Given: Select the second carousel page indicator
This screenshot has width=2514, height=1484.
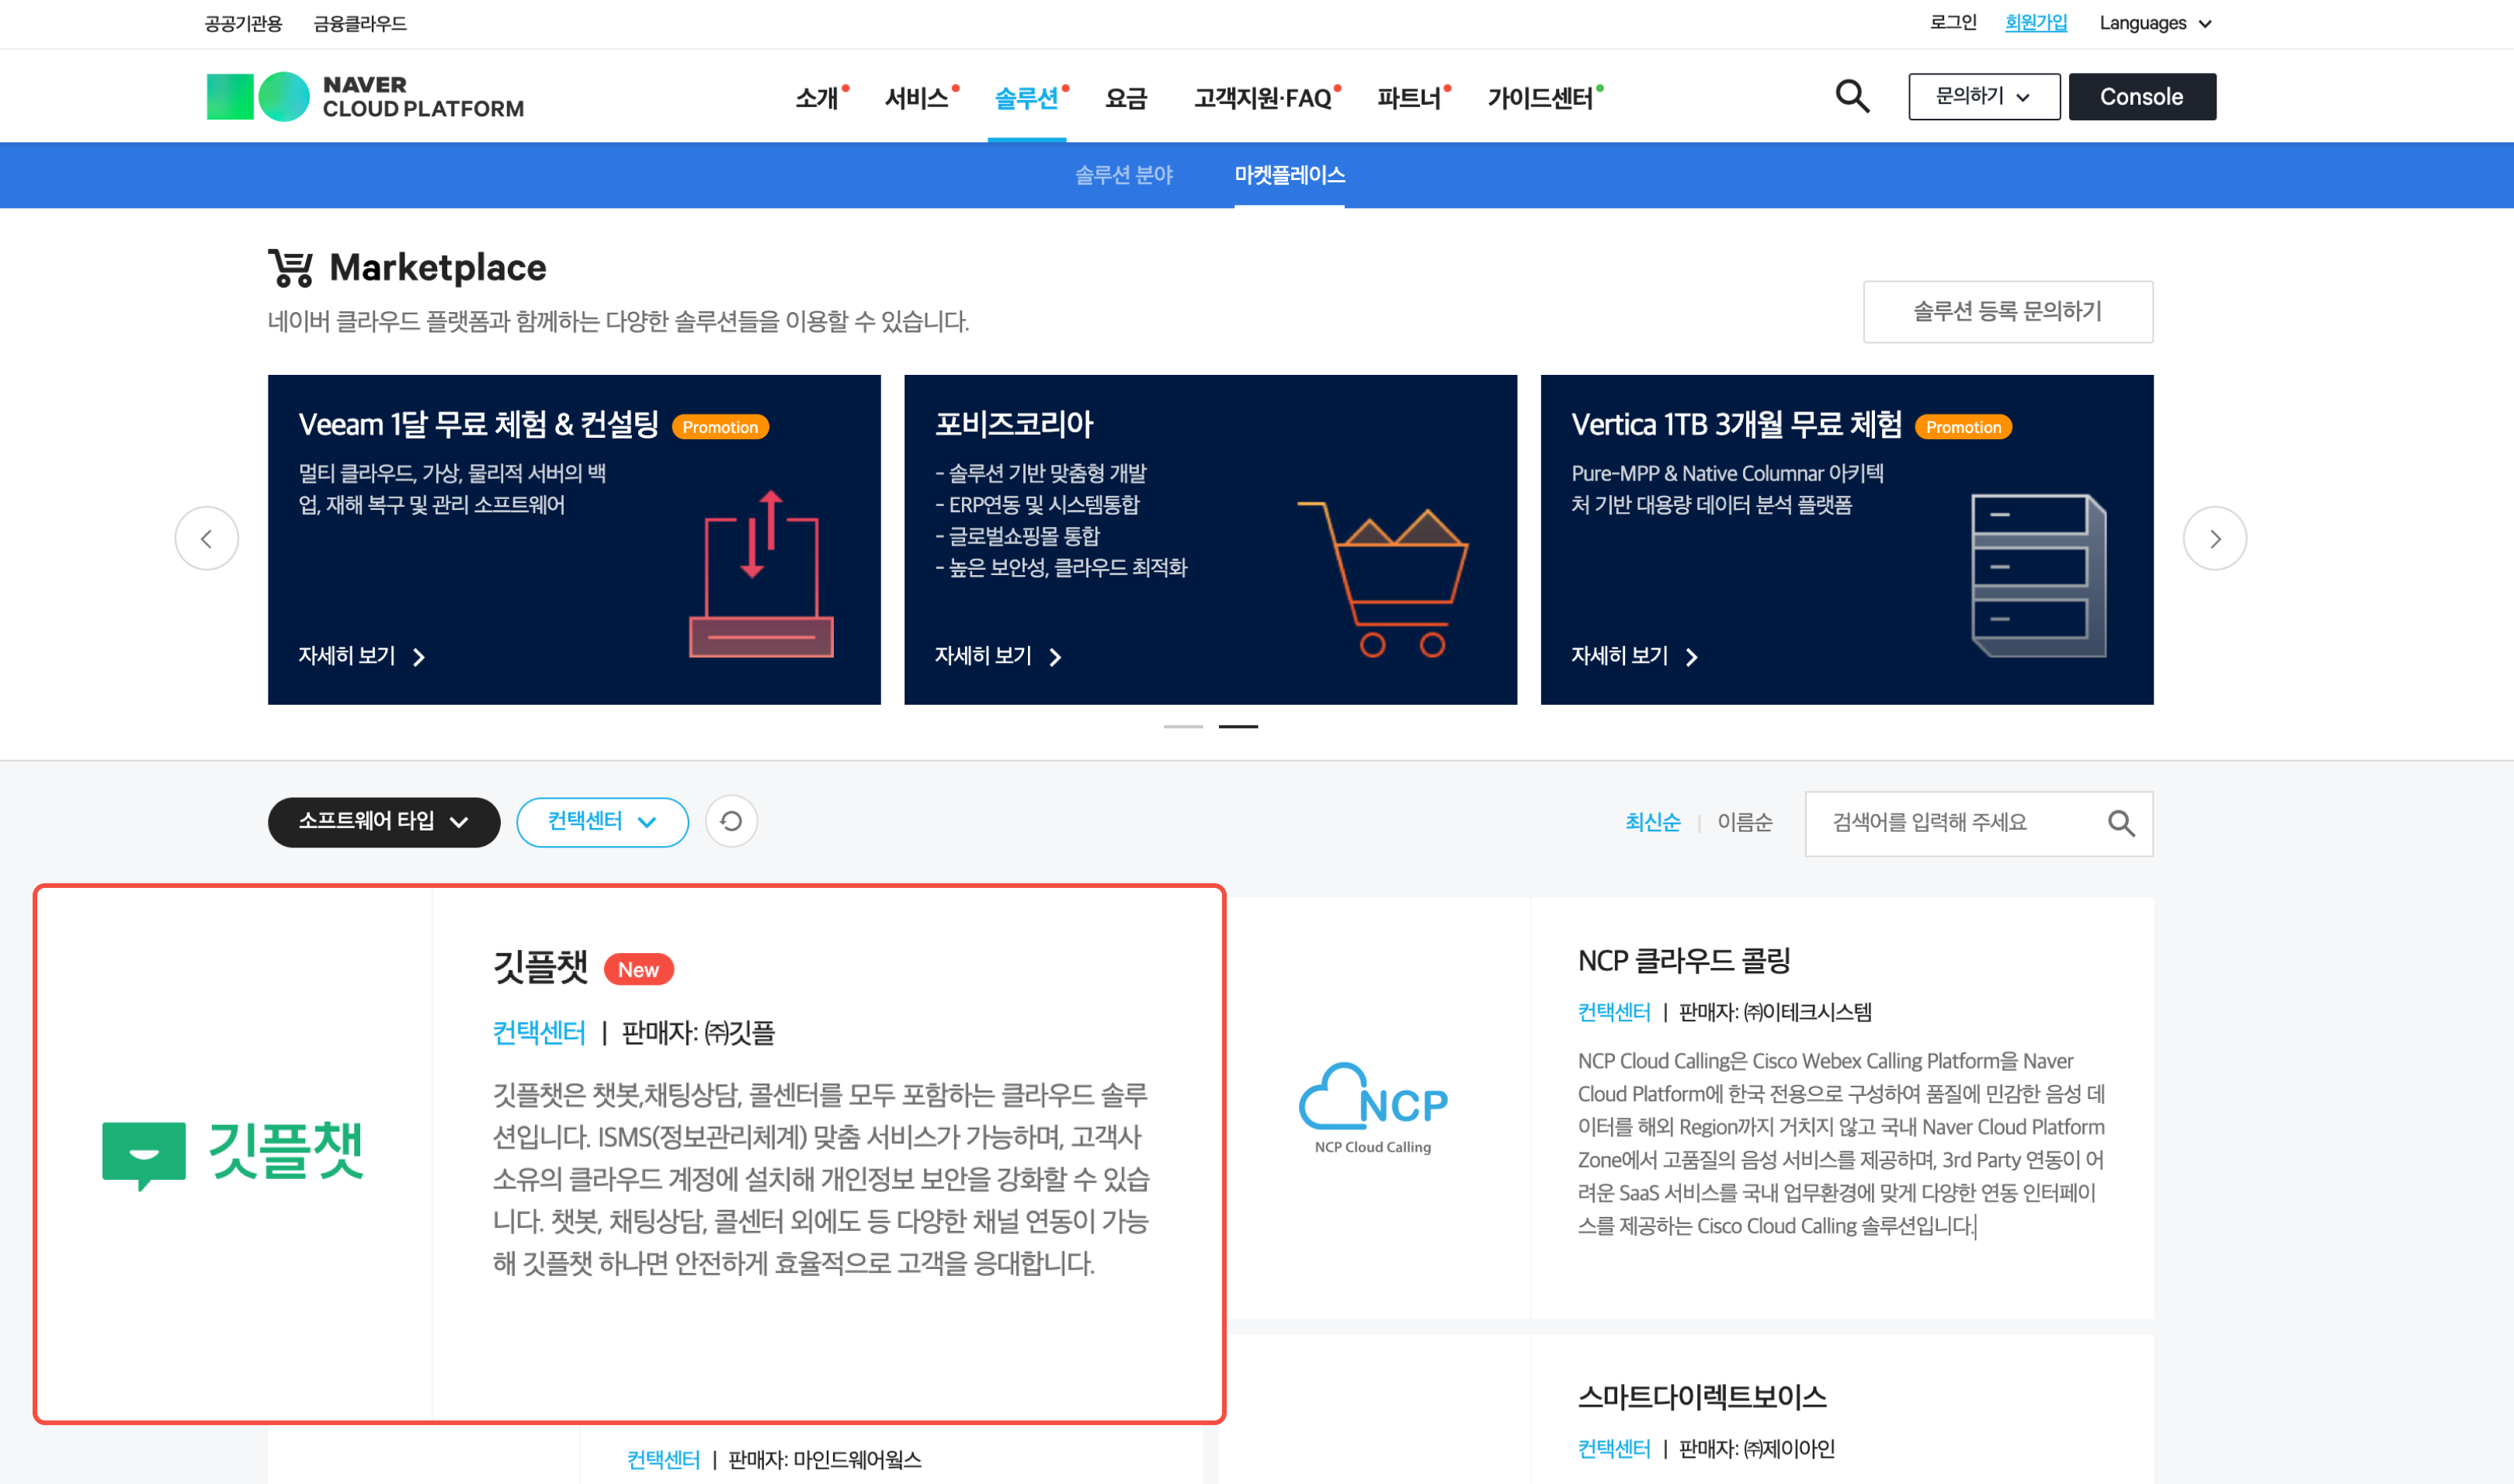Looking at the screenshot, I should click(1238, 727).
